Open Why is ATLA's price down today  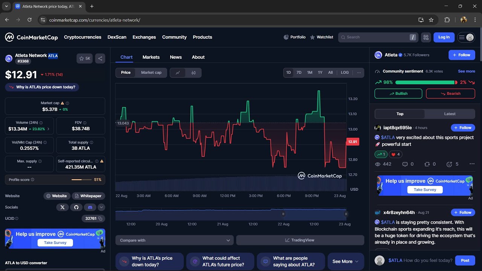click(42, 87)
